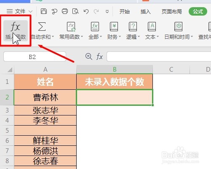Click the Undo arrow
211x169 pixels.
tap(86, 11)
